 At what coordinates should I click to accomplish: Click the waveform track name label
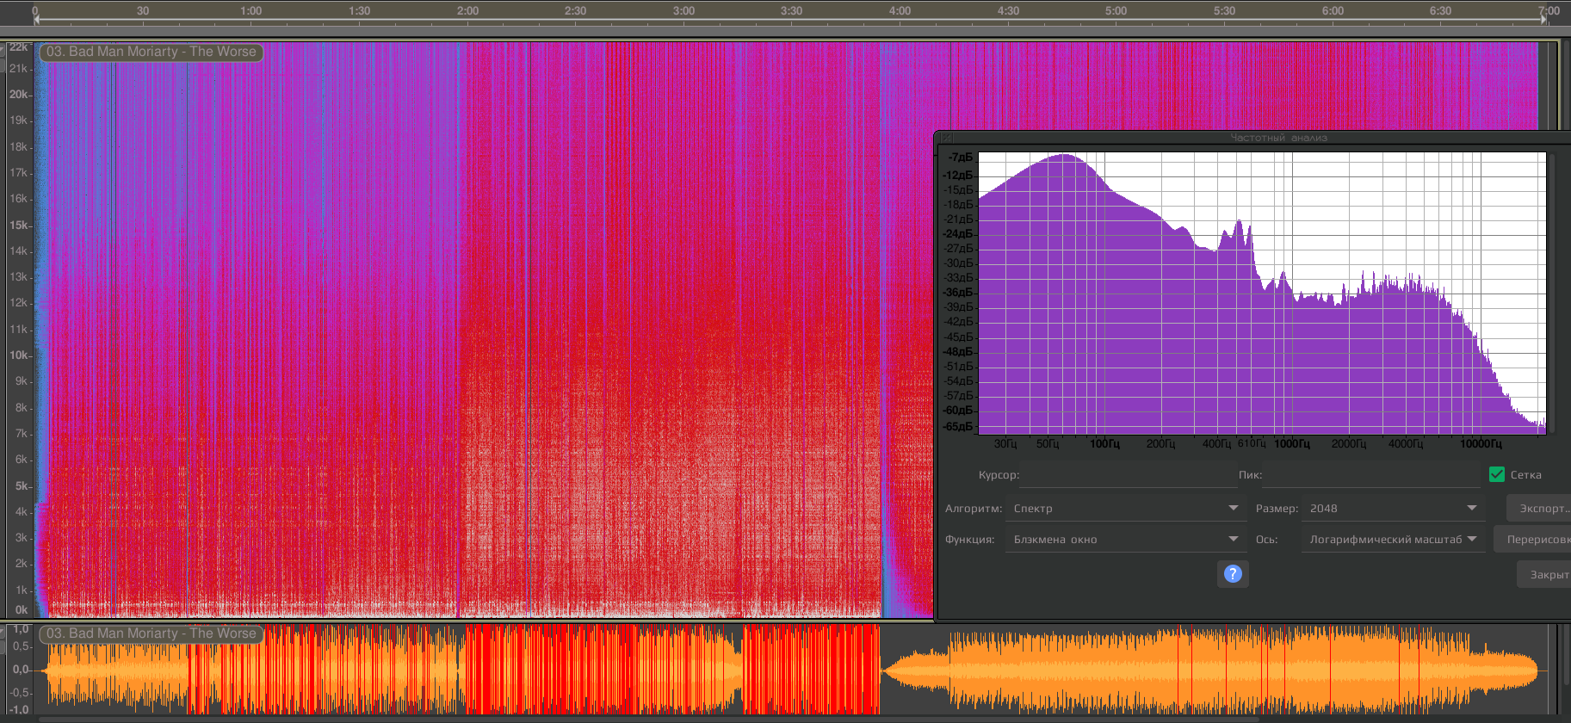coord(152,633)
